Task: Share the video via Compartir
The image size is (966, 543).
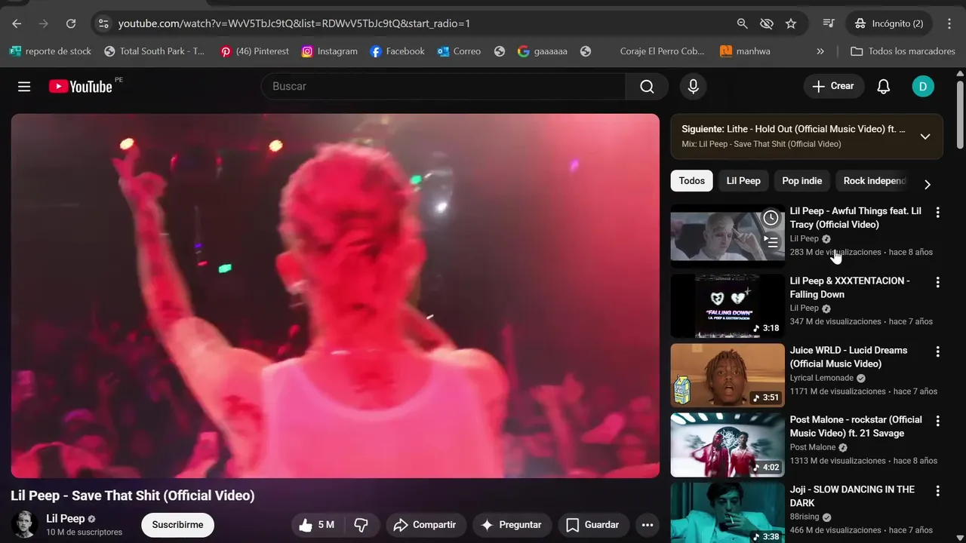Action: (426, 525)
